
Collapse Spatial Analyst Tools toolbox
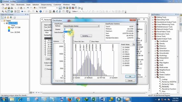click(153, 39)
